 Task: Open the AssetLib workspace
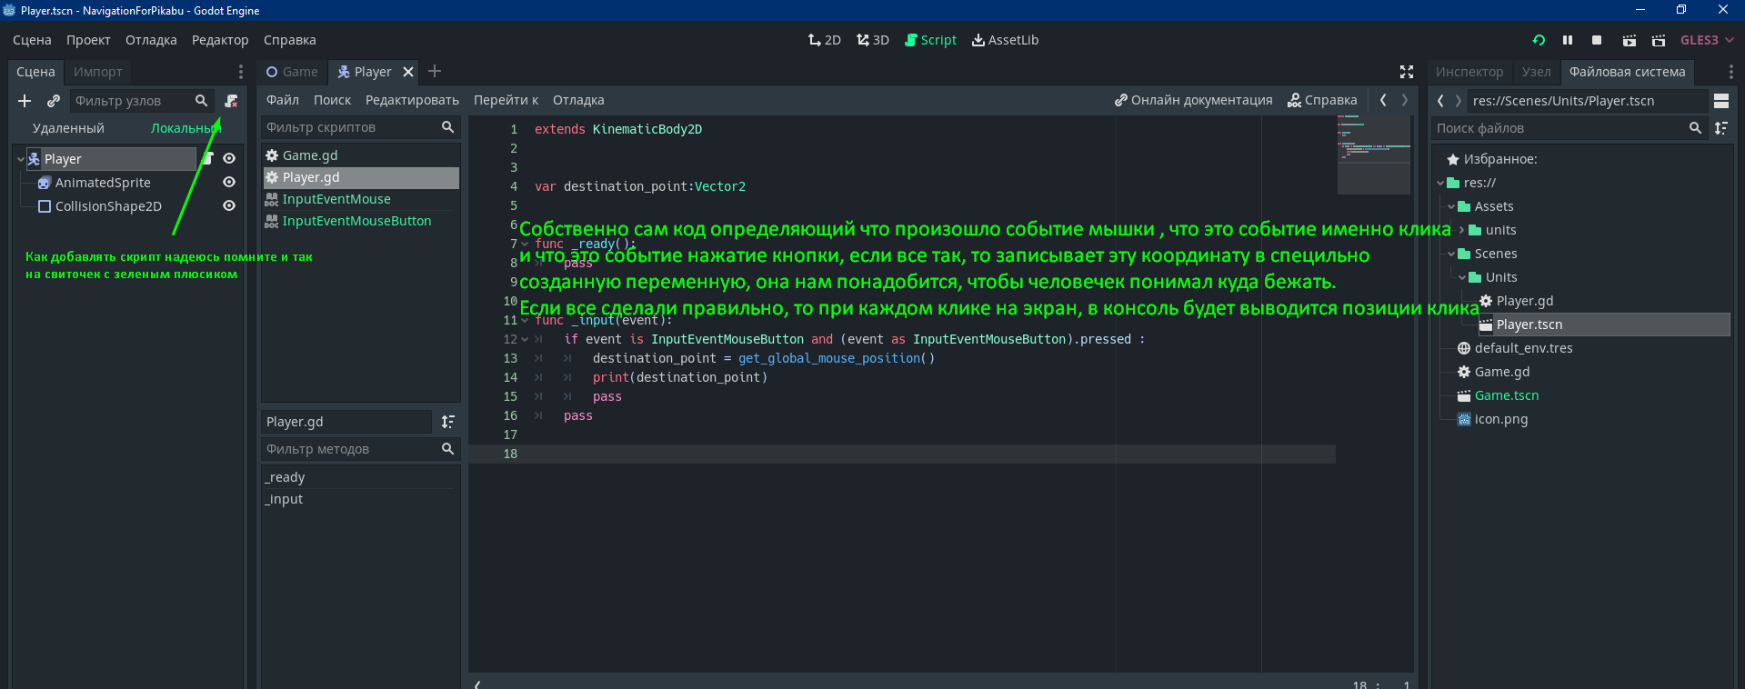tap(1005, 40)
